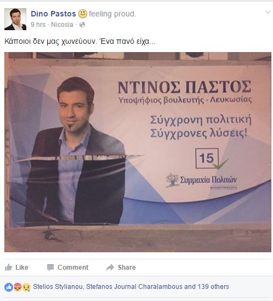Image resolution: width=273 pixels, height=301 pixels.
Task: Click the blue Like reaction icon
Action: (x=9, y=287)
